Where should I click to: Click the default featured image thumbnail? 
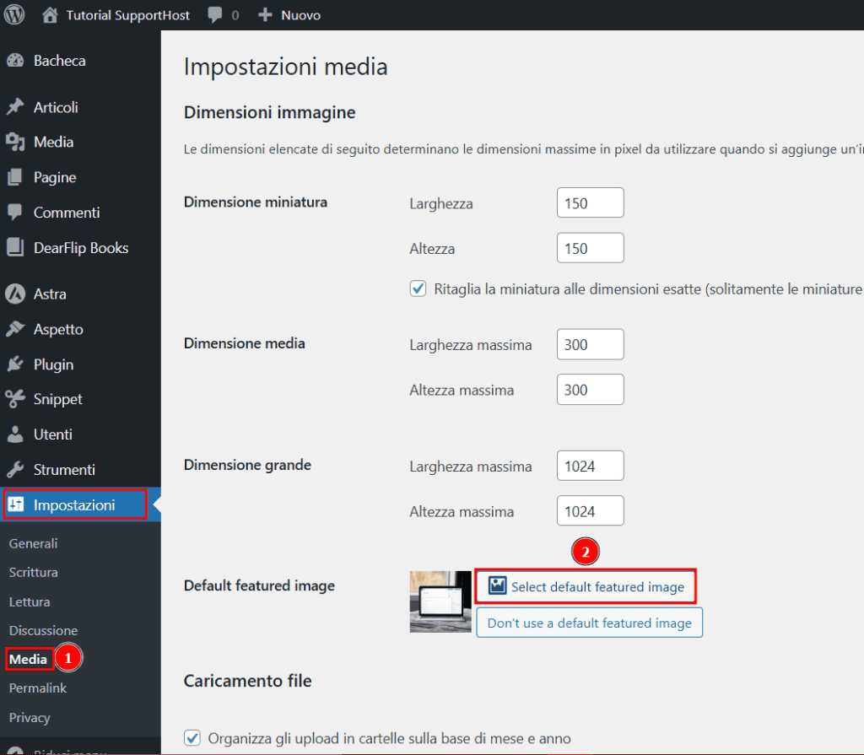pos(440,601)
